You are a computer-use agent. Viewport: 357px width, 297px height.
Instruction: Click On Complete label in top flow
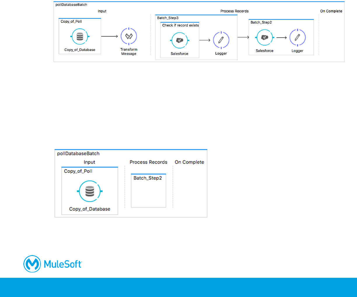point(331,11)
